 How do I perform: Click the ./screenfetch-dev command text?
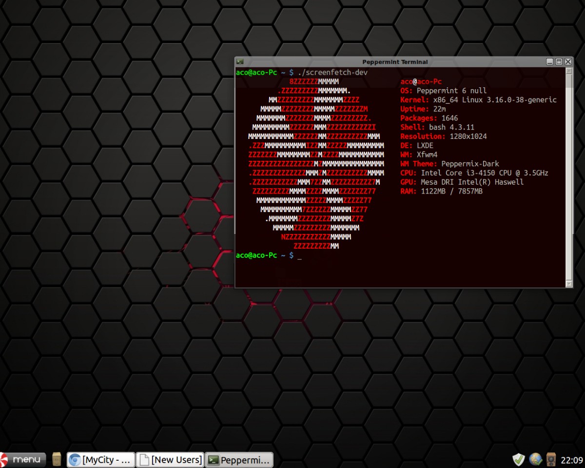click(x=332, y=72)
